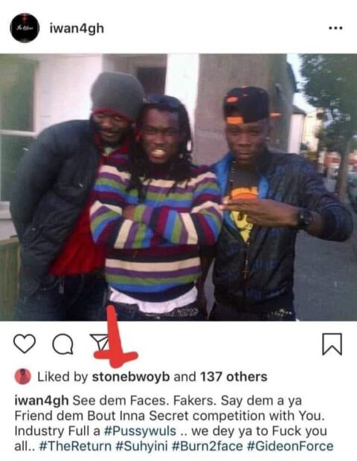Open the #TheReturn hashtag
Viewport: 357px width, 461px height.
click(x=75, y=446)
